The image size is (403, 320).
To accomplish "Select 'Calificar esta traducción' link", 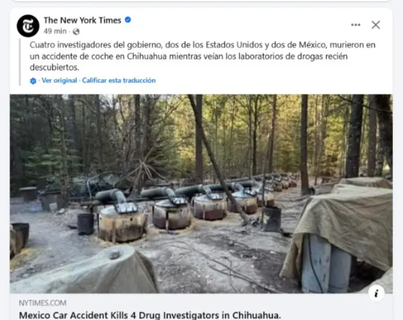I will [119, 80].
